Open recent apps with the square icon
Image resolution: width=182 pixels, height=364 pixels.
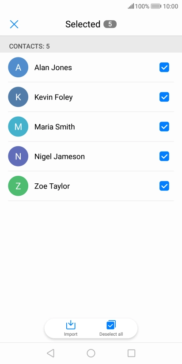tap(131, 353)
